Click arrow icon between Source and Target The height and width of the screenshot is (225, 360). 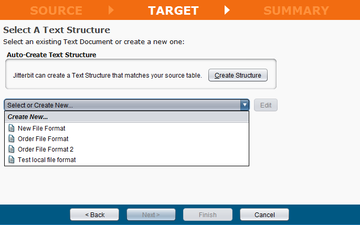[111, 10]
